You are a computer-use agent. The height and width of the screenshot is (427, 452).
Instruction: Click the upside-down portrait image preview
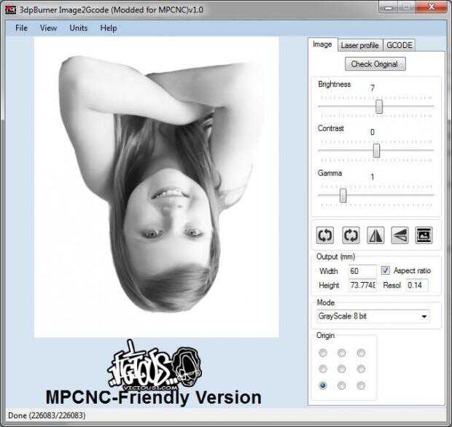[x=157, y=187]
